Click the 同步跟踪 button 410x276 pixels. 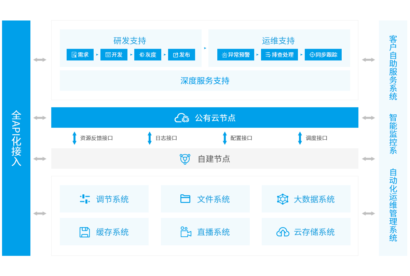pyautogui.click(x=323, y=55)
